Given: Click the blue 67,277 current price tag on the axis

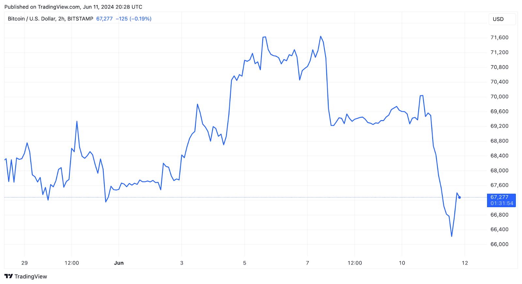Looking at the screenshot, I should tap(499, 197).
